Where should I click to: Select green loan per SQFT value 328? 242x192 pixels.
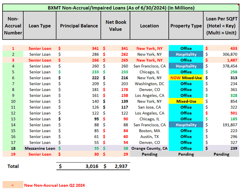pyautogui.click(x=234, y=95)
